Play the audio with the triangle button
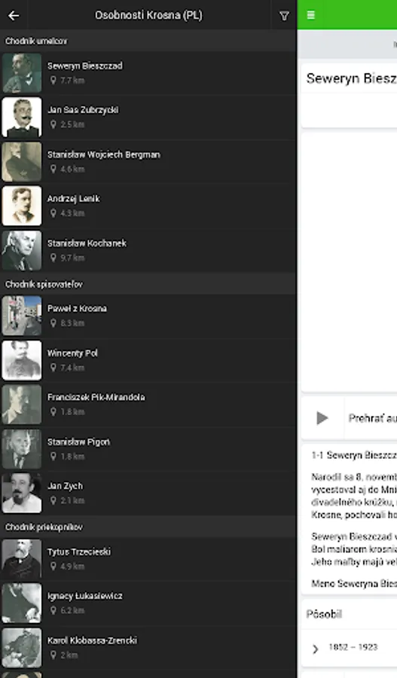Viewport: 397px width, 678px height. tap(322, 418)
